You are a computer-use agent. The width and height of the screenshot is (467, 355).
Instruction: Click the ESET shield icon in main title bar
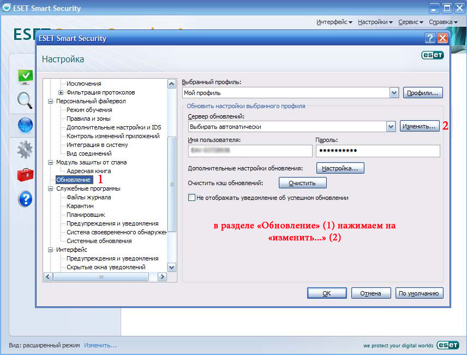coord(6,8)
